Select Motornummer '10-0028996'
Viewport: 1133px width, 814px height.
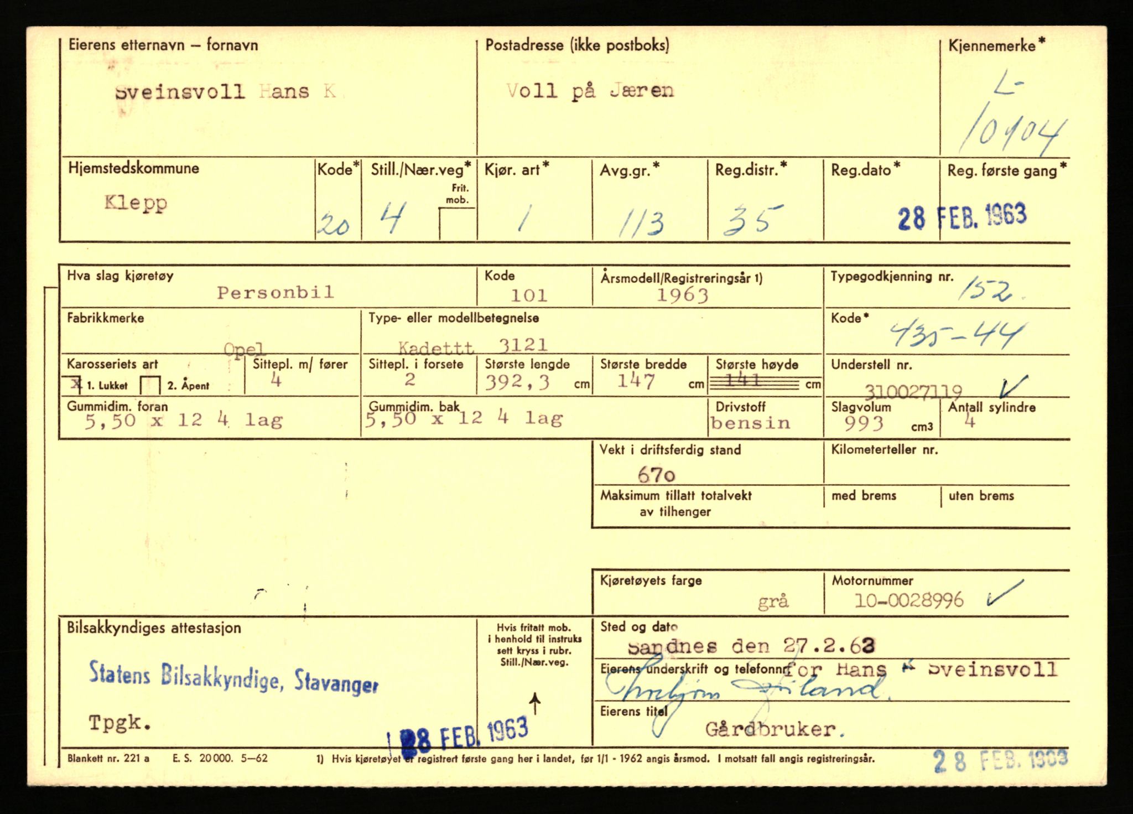coord(909,600)
